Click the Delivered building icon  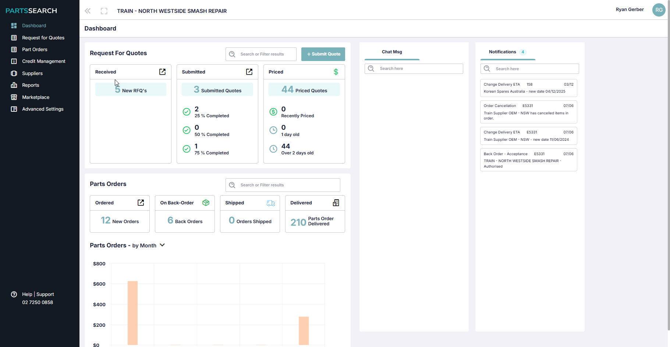(x=336, y=203)
